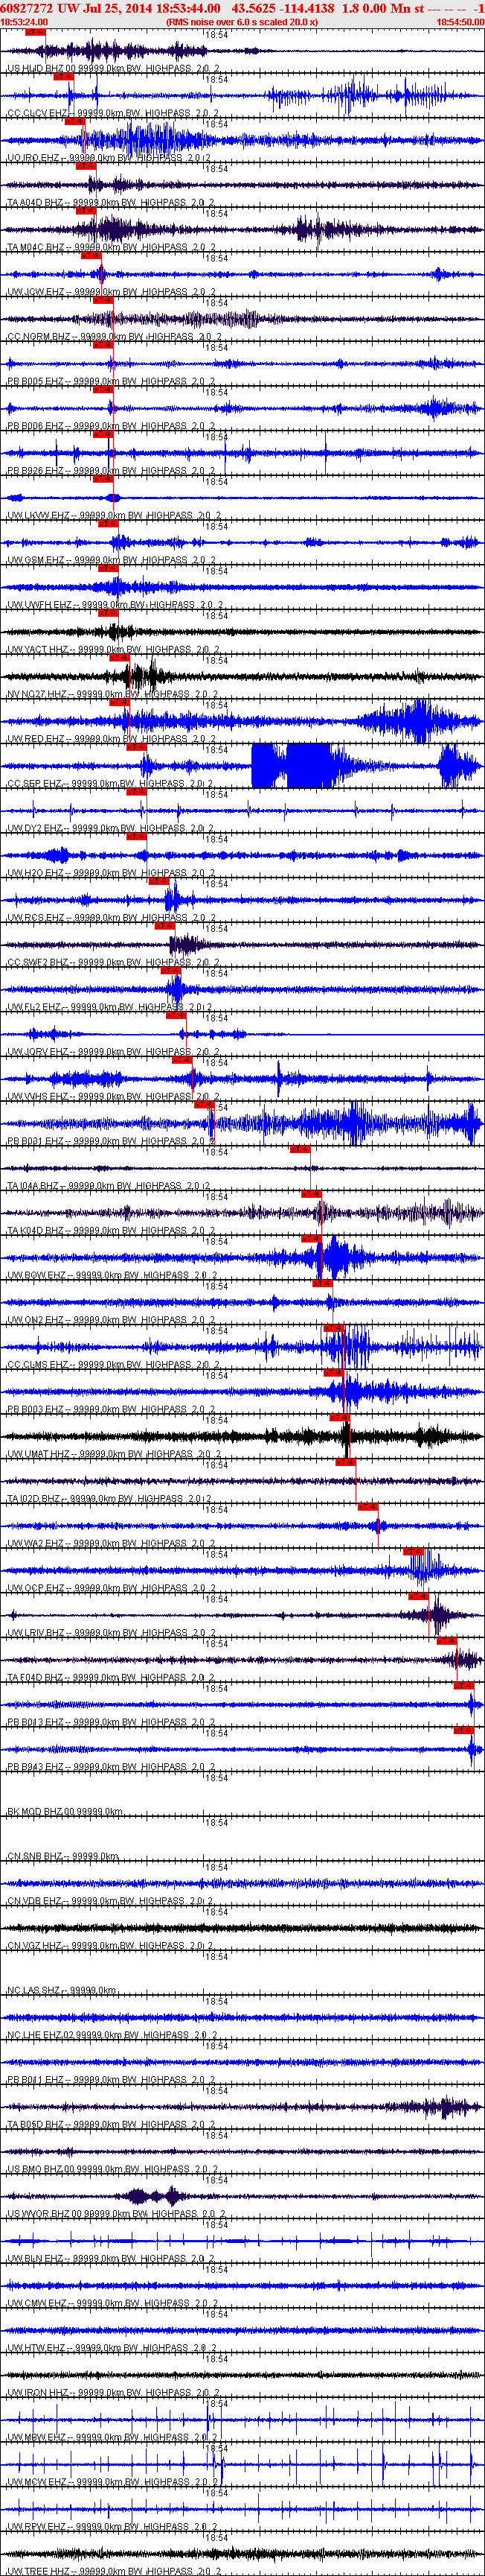This screenshot has height=2576, width=485.
Task: Select the 'TA A04D BHZ' station label
Action: pyautogui.click(x=35, y=203)
